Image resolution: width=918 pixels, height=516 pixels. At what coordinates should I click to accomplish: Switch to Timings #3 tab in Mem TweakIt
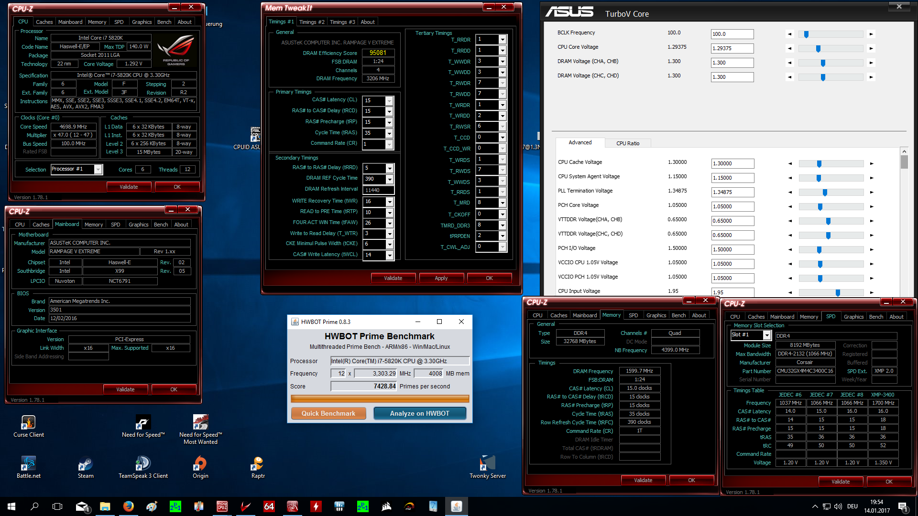point(342,22)
